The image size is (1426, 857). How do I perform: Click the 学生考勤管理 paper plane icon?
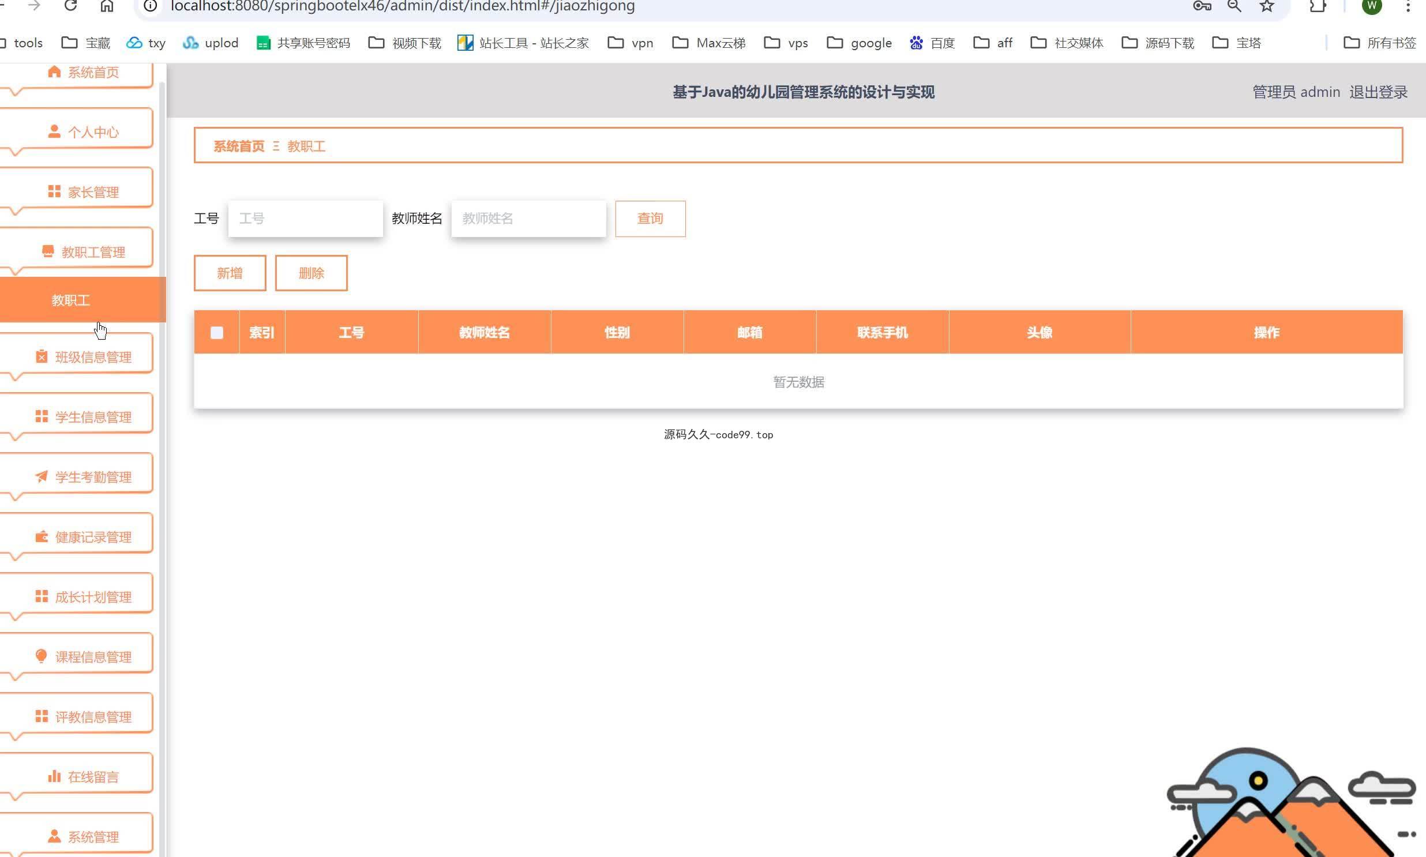41,476
